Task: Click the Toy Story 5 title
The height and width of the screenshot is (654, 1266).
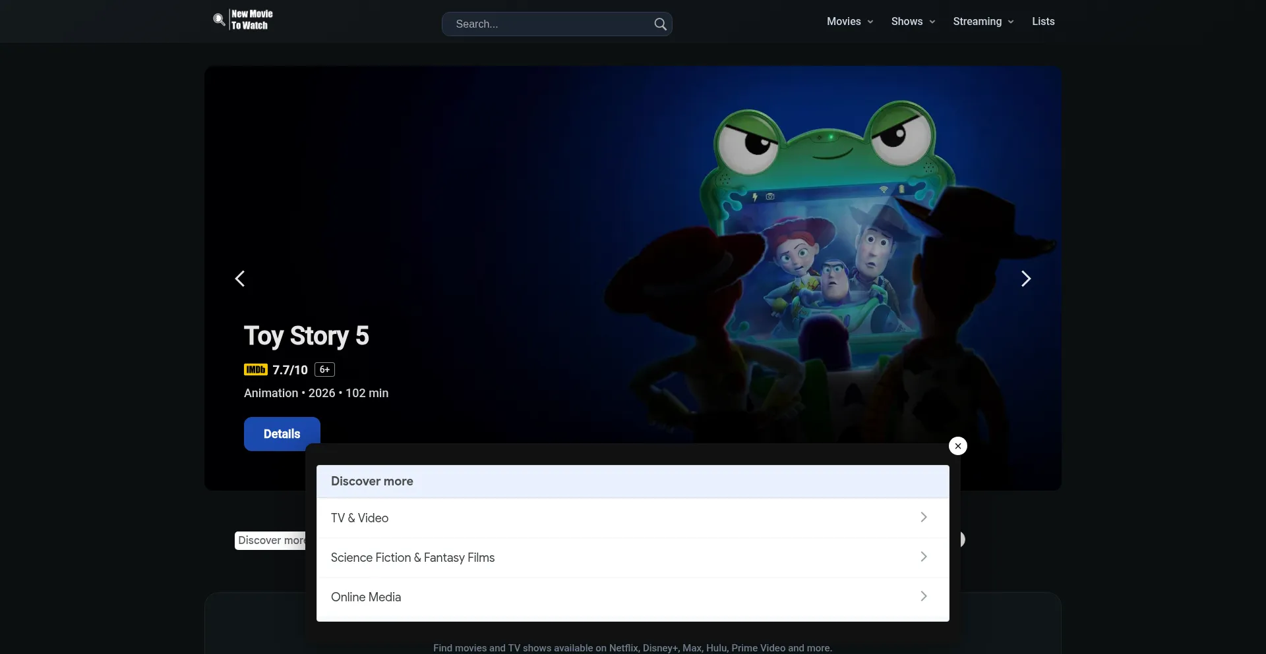Action: pos(306,336)
